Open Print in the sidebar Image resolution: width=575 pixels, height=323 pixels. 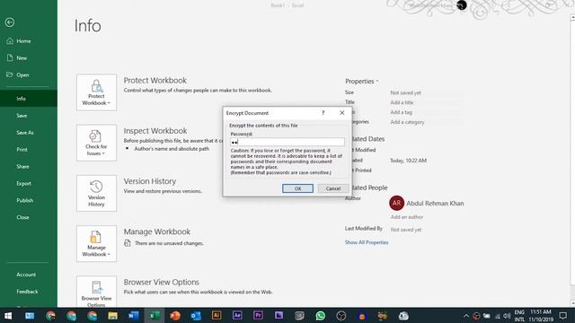[22, 150]
